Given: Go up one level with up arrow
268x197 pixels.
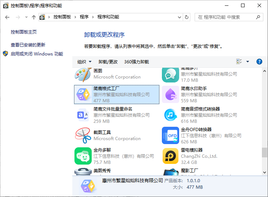Looking at the screenshot, I should click(x=34, y=17).
